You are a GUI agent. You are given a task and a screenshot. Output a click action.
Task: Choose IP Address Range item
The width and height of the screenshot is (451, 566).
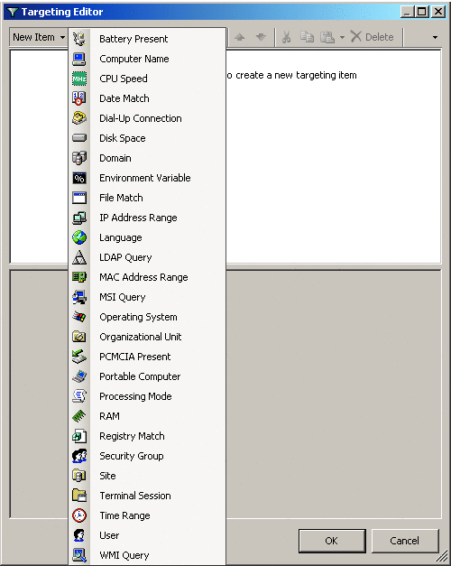coord(147,218)
